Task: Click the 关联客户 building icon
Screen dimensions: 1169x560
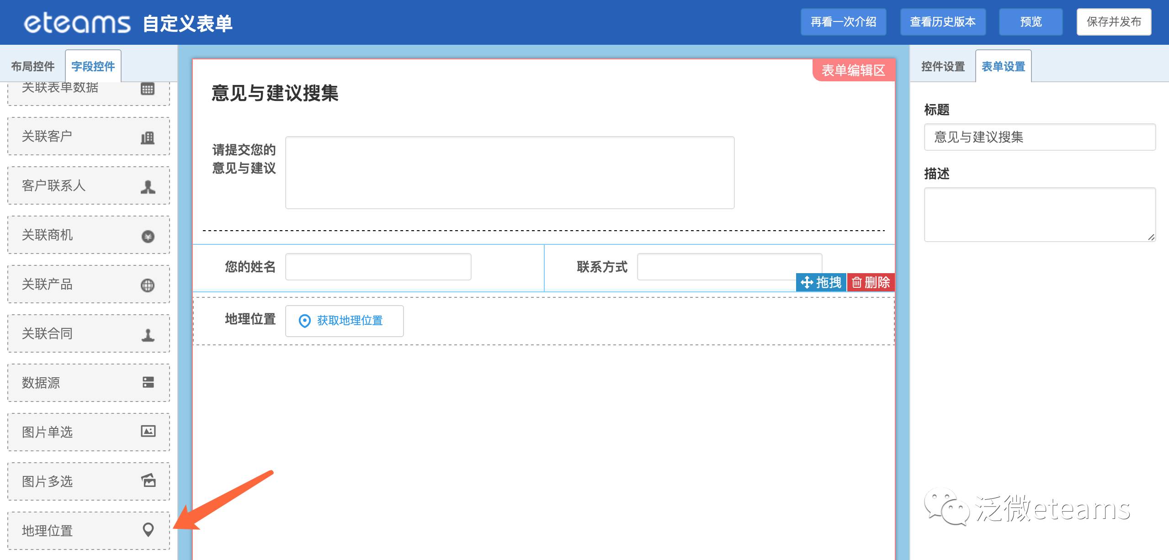Action: (148, 137)
